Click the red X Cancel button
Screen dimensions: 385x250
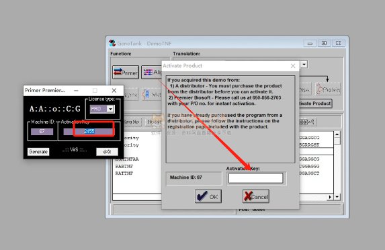pos(256,196)
